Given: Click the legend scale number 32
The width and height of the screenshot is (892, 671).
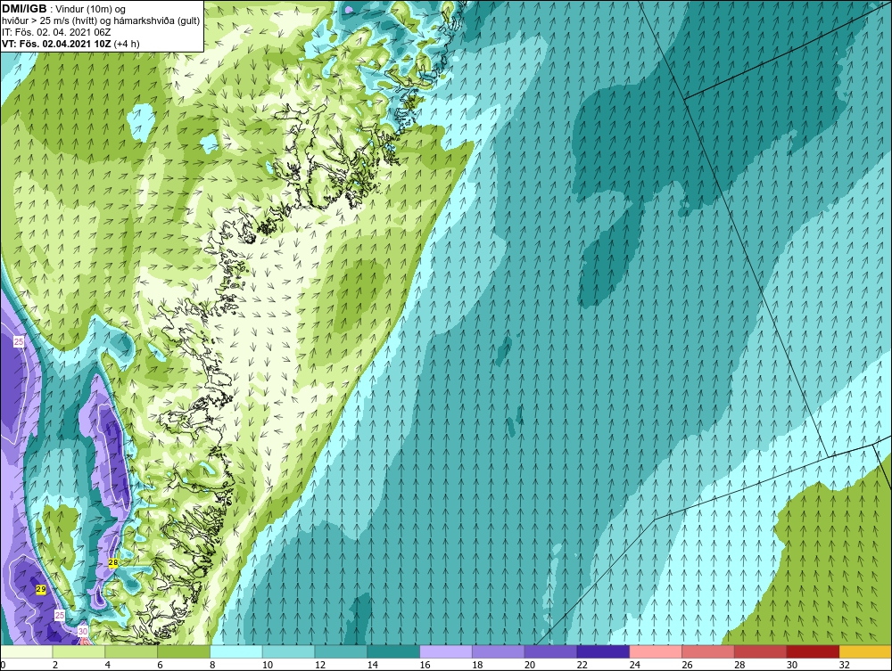Looking at the screenshot, I should [844, 665].
